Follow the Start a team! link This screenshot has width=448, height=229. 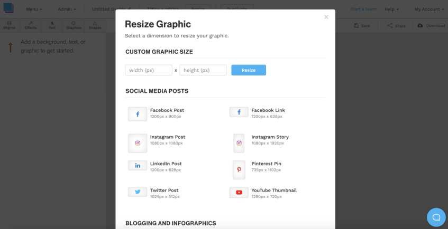(x=363, y=9)
